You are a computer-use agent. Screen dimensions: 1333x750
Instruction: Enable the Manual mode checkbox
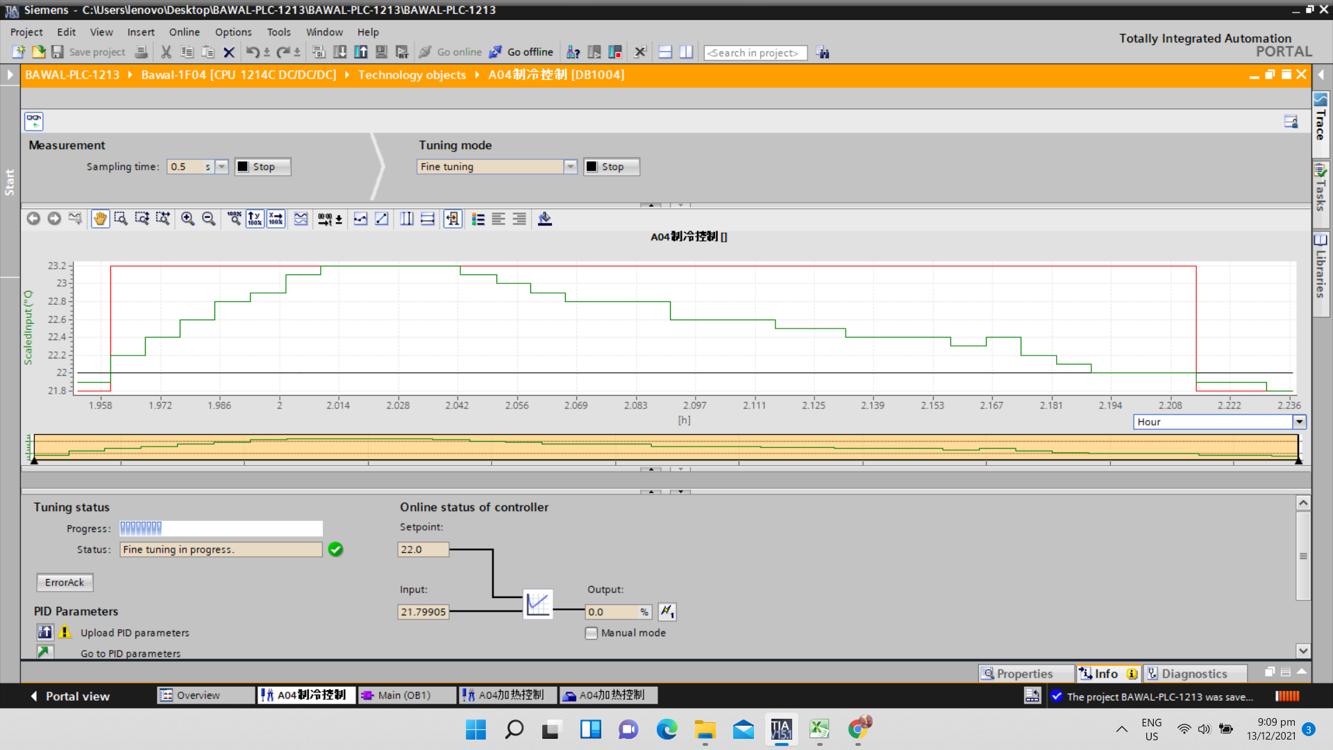point(592,633)
